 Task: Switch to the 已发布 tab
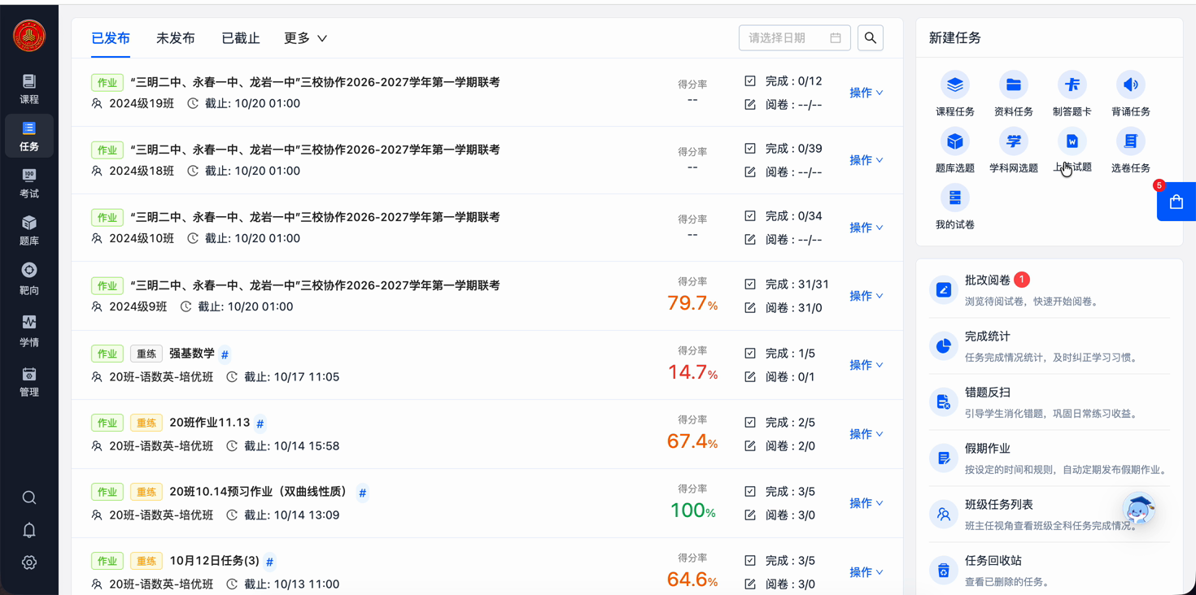click(x=111, y=38)
